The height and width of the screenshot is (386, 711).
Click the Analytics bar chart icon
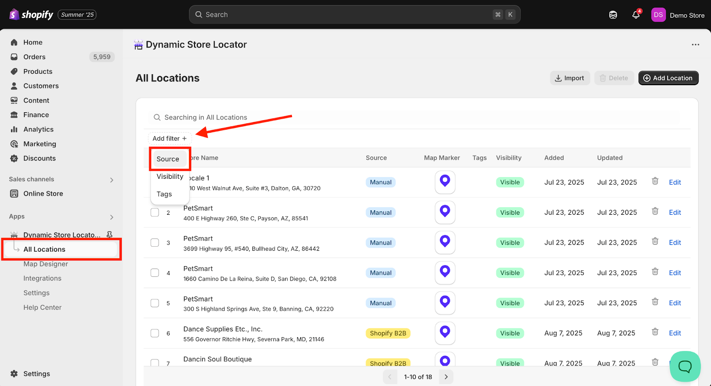(14, 129)
